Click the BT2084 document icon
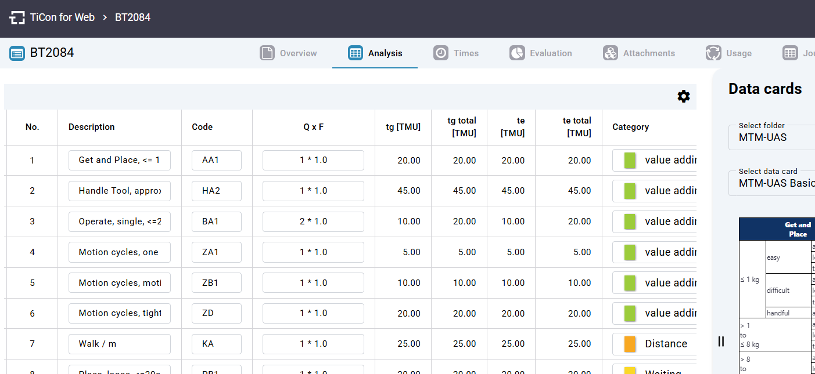 tap(17, 53)
